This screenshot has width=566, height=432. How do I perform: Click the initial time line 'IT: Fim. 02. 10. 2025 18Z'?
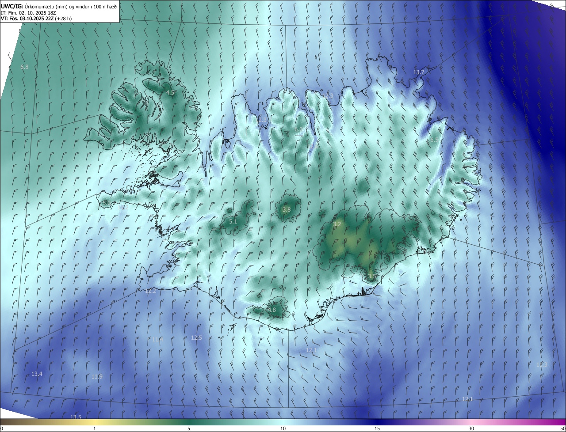point(28,12)
